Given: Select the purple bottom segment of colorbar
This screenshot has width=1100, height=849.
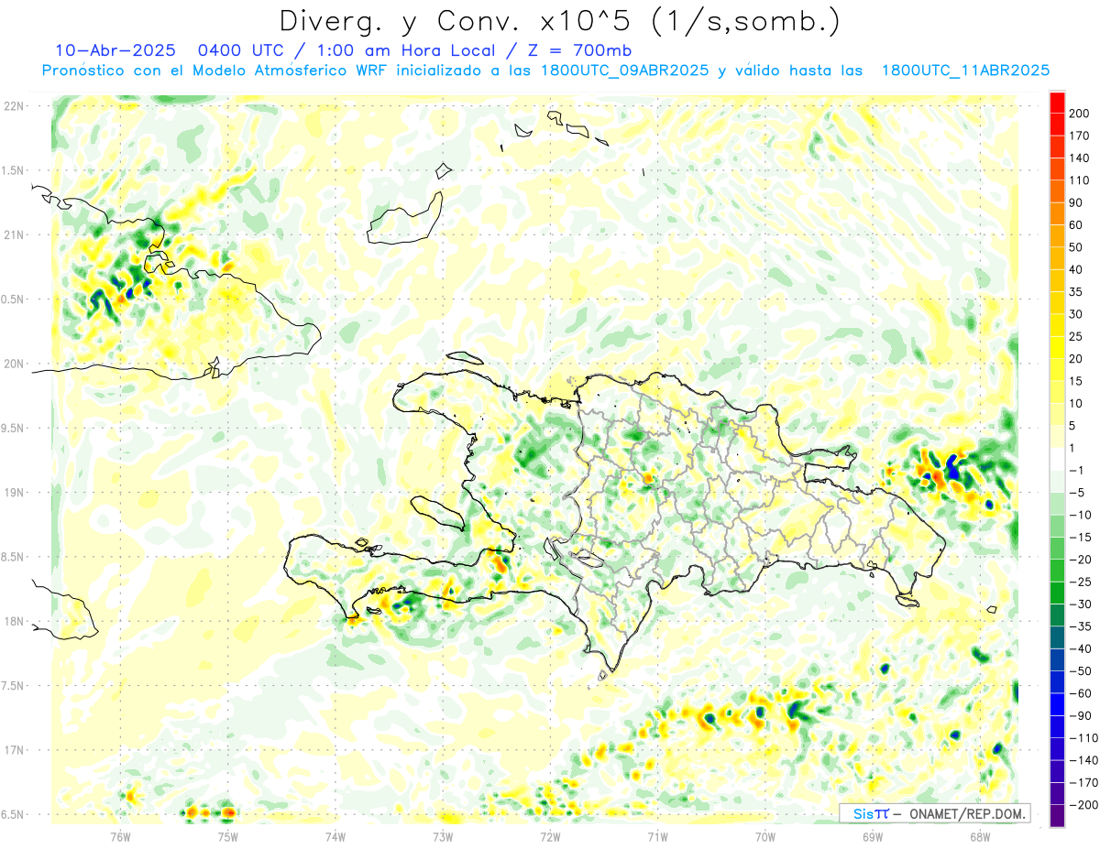Looking at the screenshot, I should 1057,816.
